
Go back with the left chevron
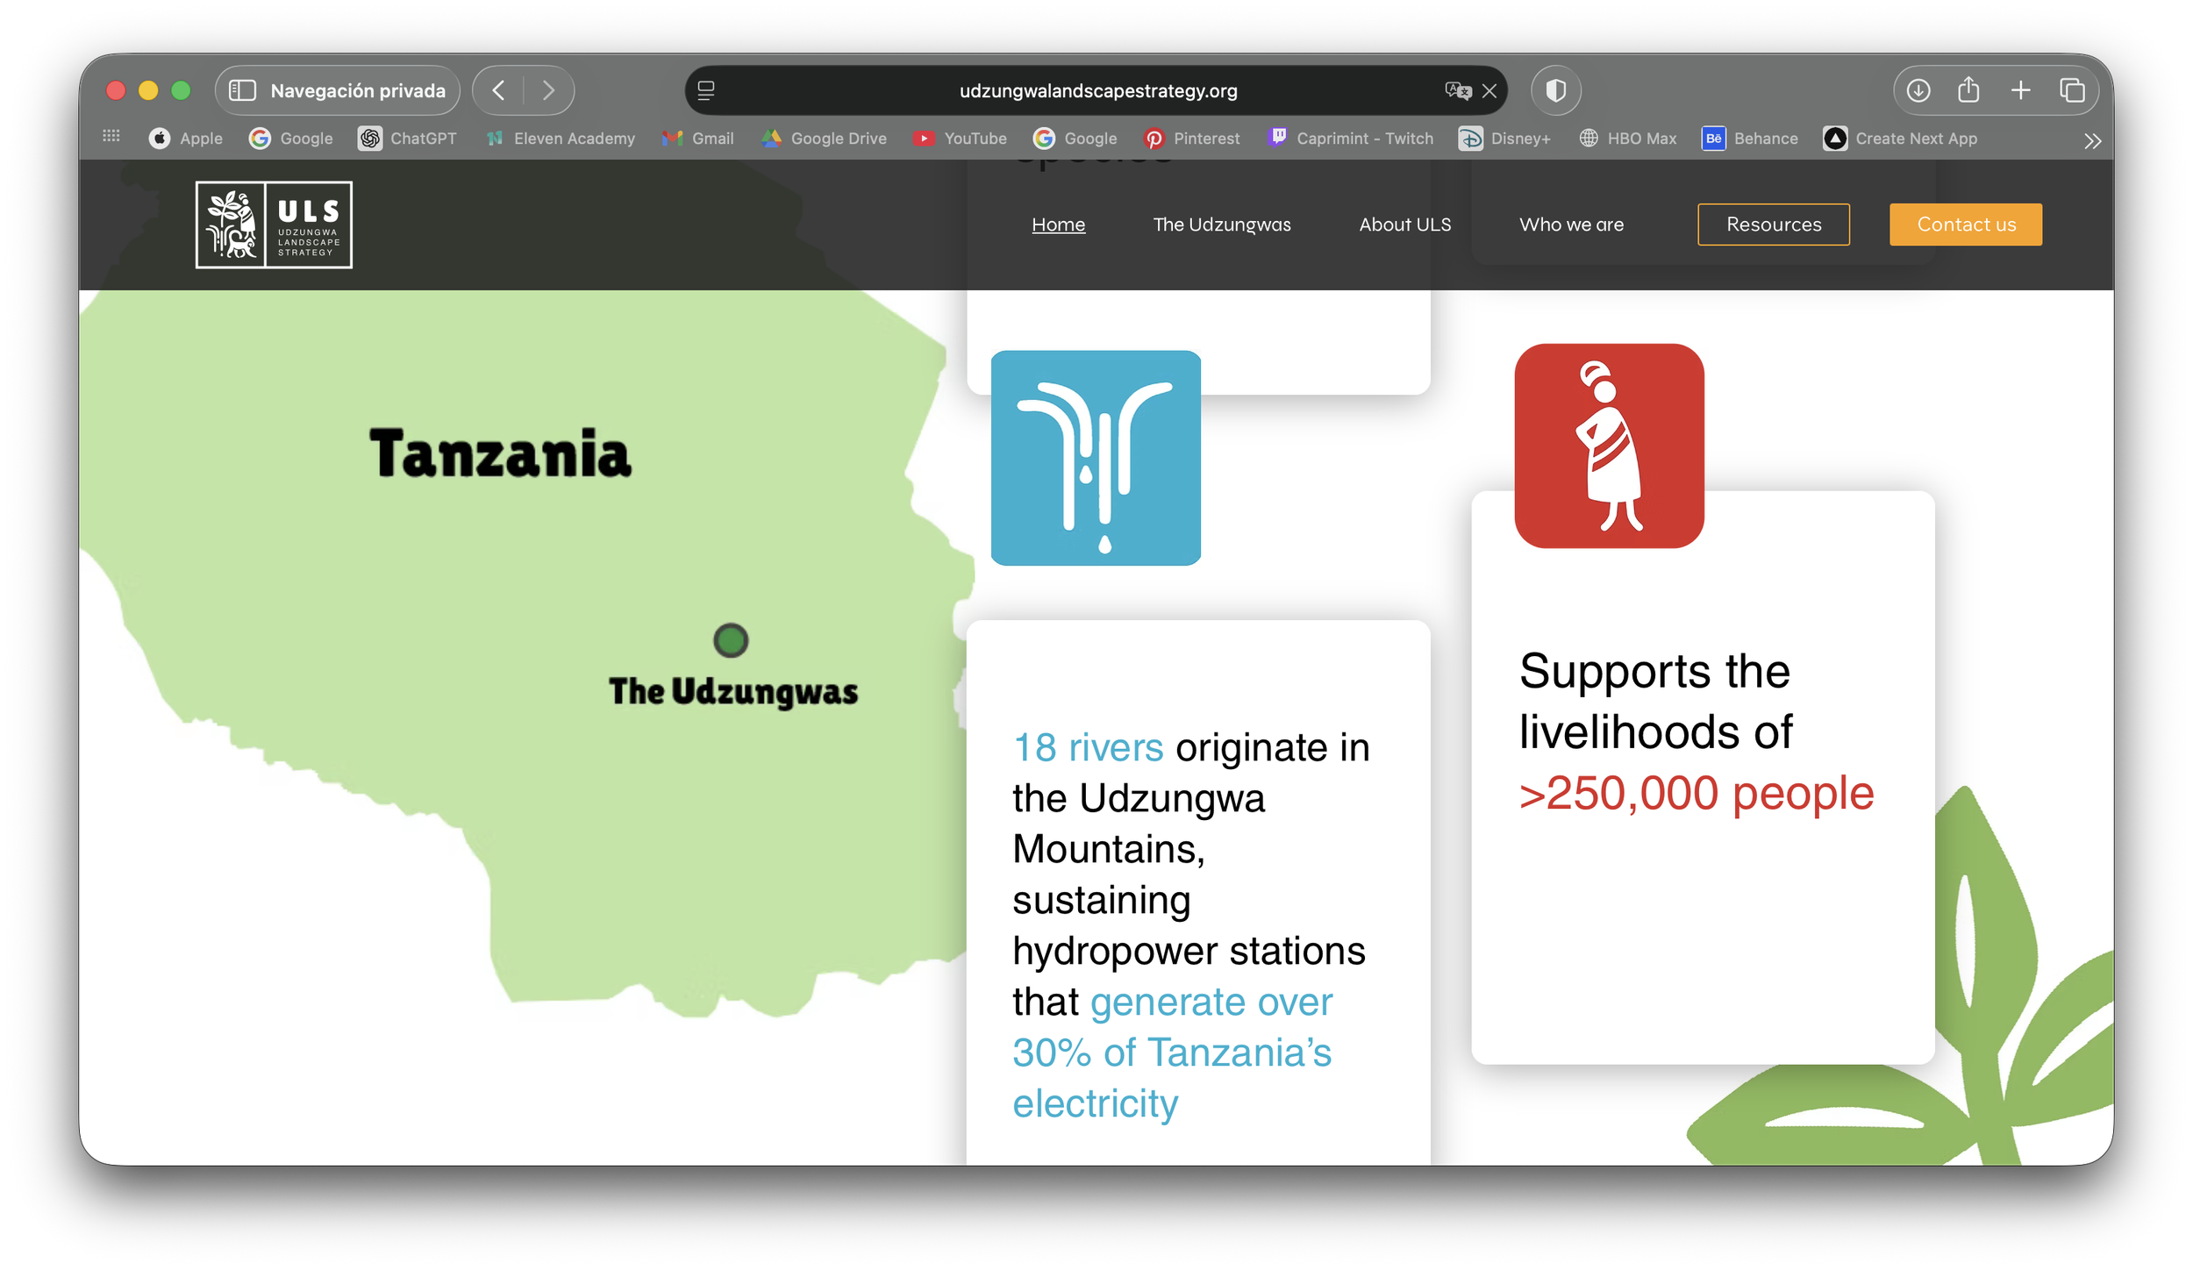pos(498,90)
